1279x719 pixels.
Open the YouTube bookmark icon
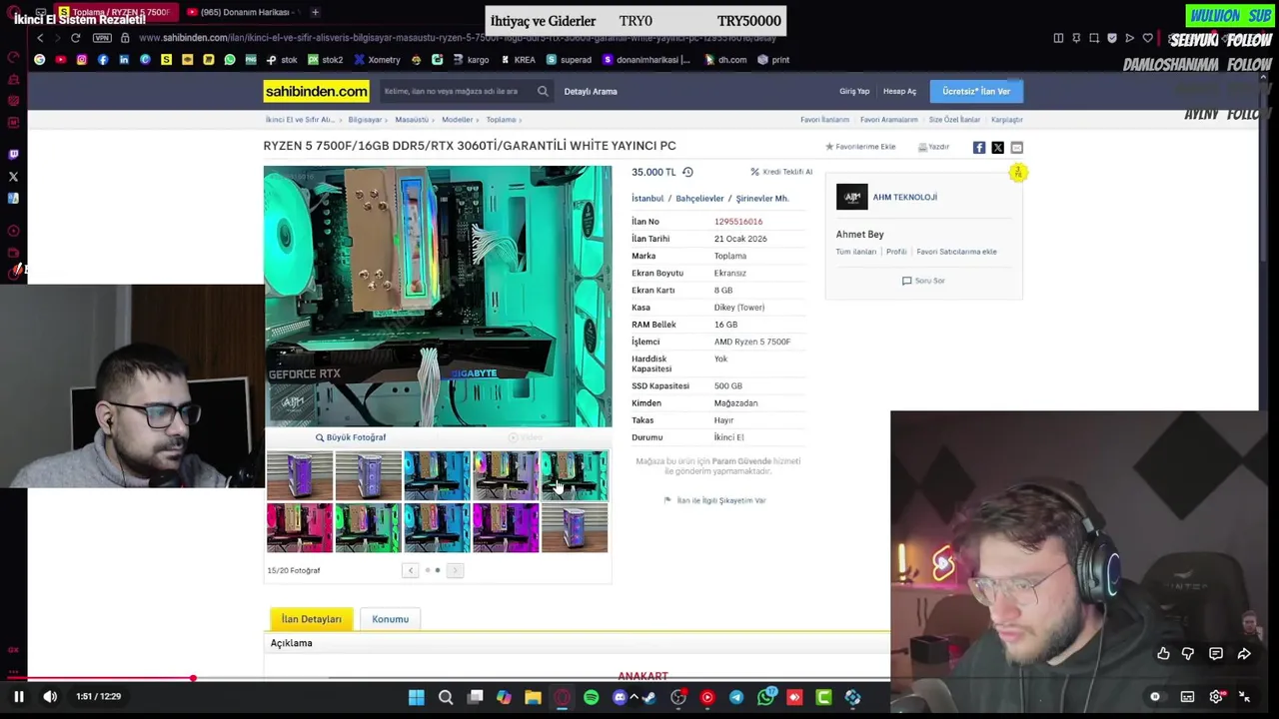[x=61, y=60]
